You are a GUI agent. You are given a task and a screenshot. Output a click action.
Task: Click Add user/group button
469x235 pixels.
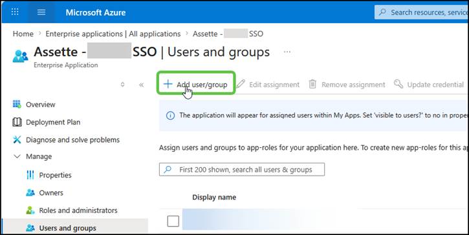(x=196, y=85)
